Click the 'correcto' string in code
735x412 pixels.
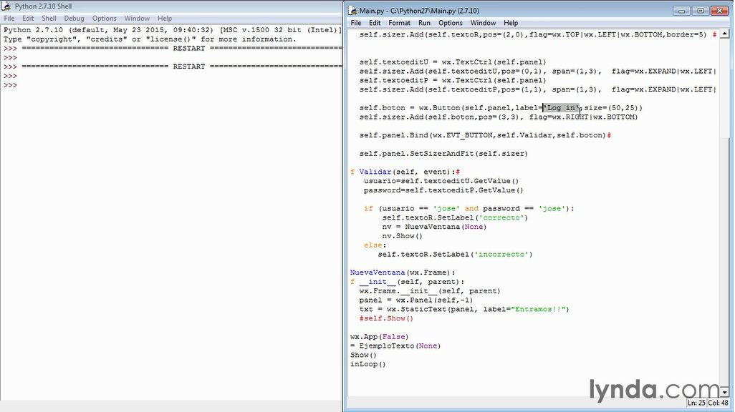[x=501, y=217]
